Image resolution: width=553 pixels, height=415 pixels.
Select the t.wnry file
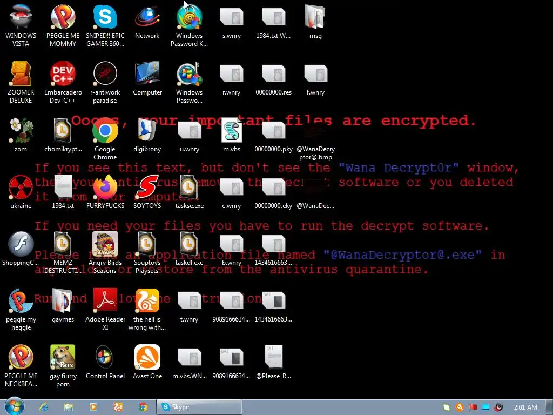coord(190,305)
